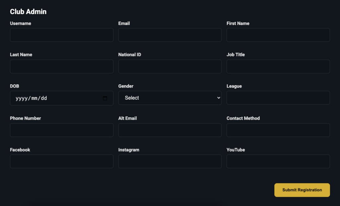340x206 pixels.
Task: Focus the YouTube input field
Action: point(278,161)
